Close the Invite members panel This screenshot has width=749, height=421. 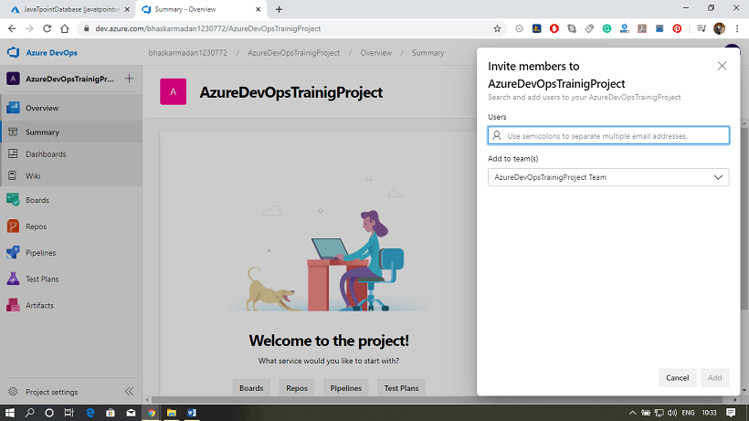pyautogui.click(x=722, y=66)
